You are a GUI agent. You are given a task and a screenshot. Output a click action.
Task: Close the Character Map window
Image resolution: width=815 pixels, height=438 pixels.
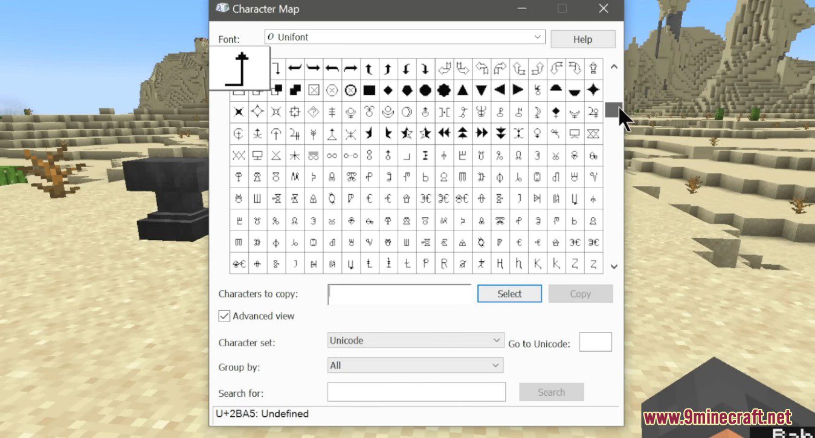tap(603, 8)
